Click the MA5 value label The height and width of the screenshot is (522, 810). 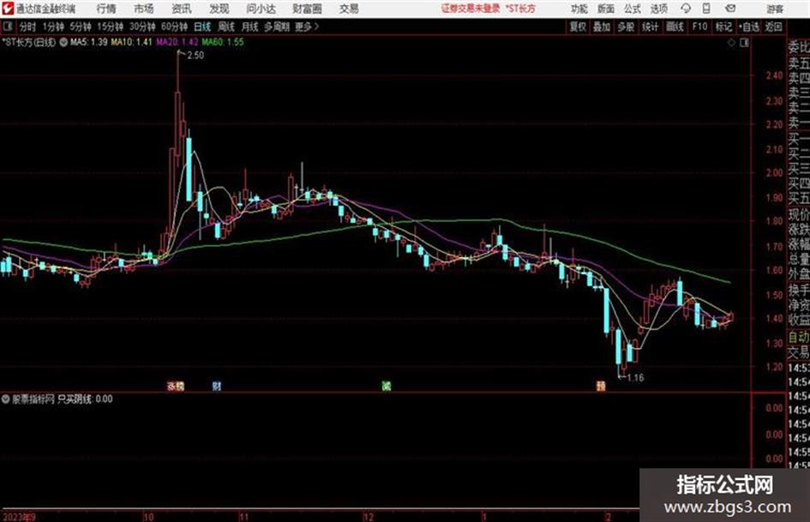[x=88, y=42]
